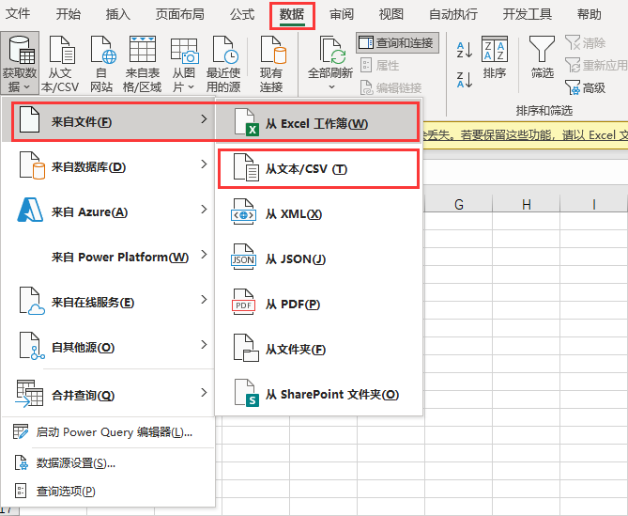This screenshot has width=628, height=516.
Task: Click the JSON file icon
Action: (x=243, y=257)
